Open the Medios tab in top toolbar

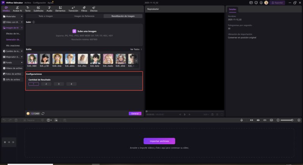coord(6,9)
